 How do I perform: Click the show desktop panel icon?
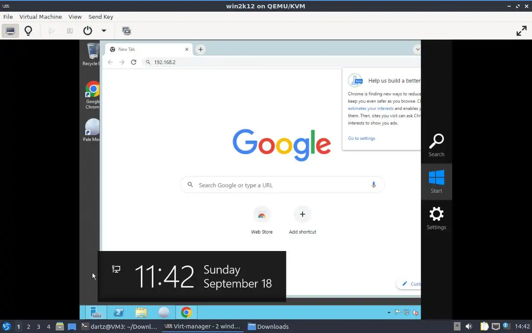(72, 326)
